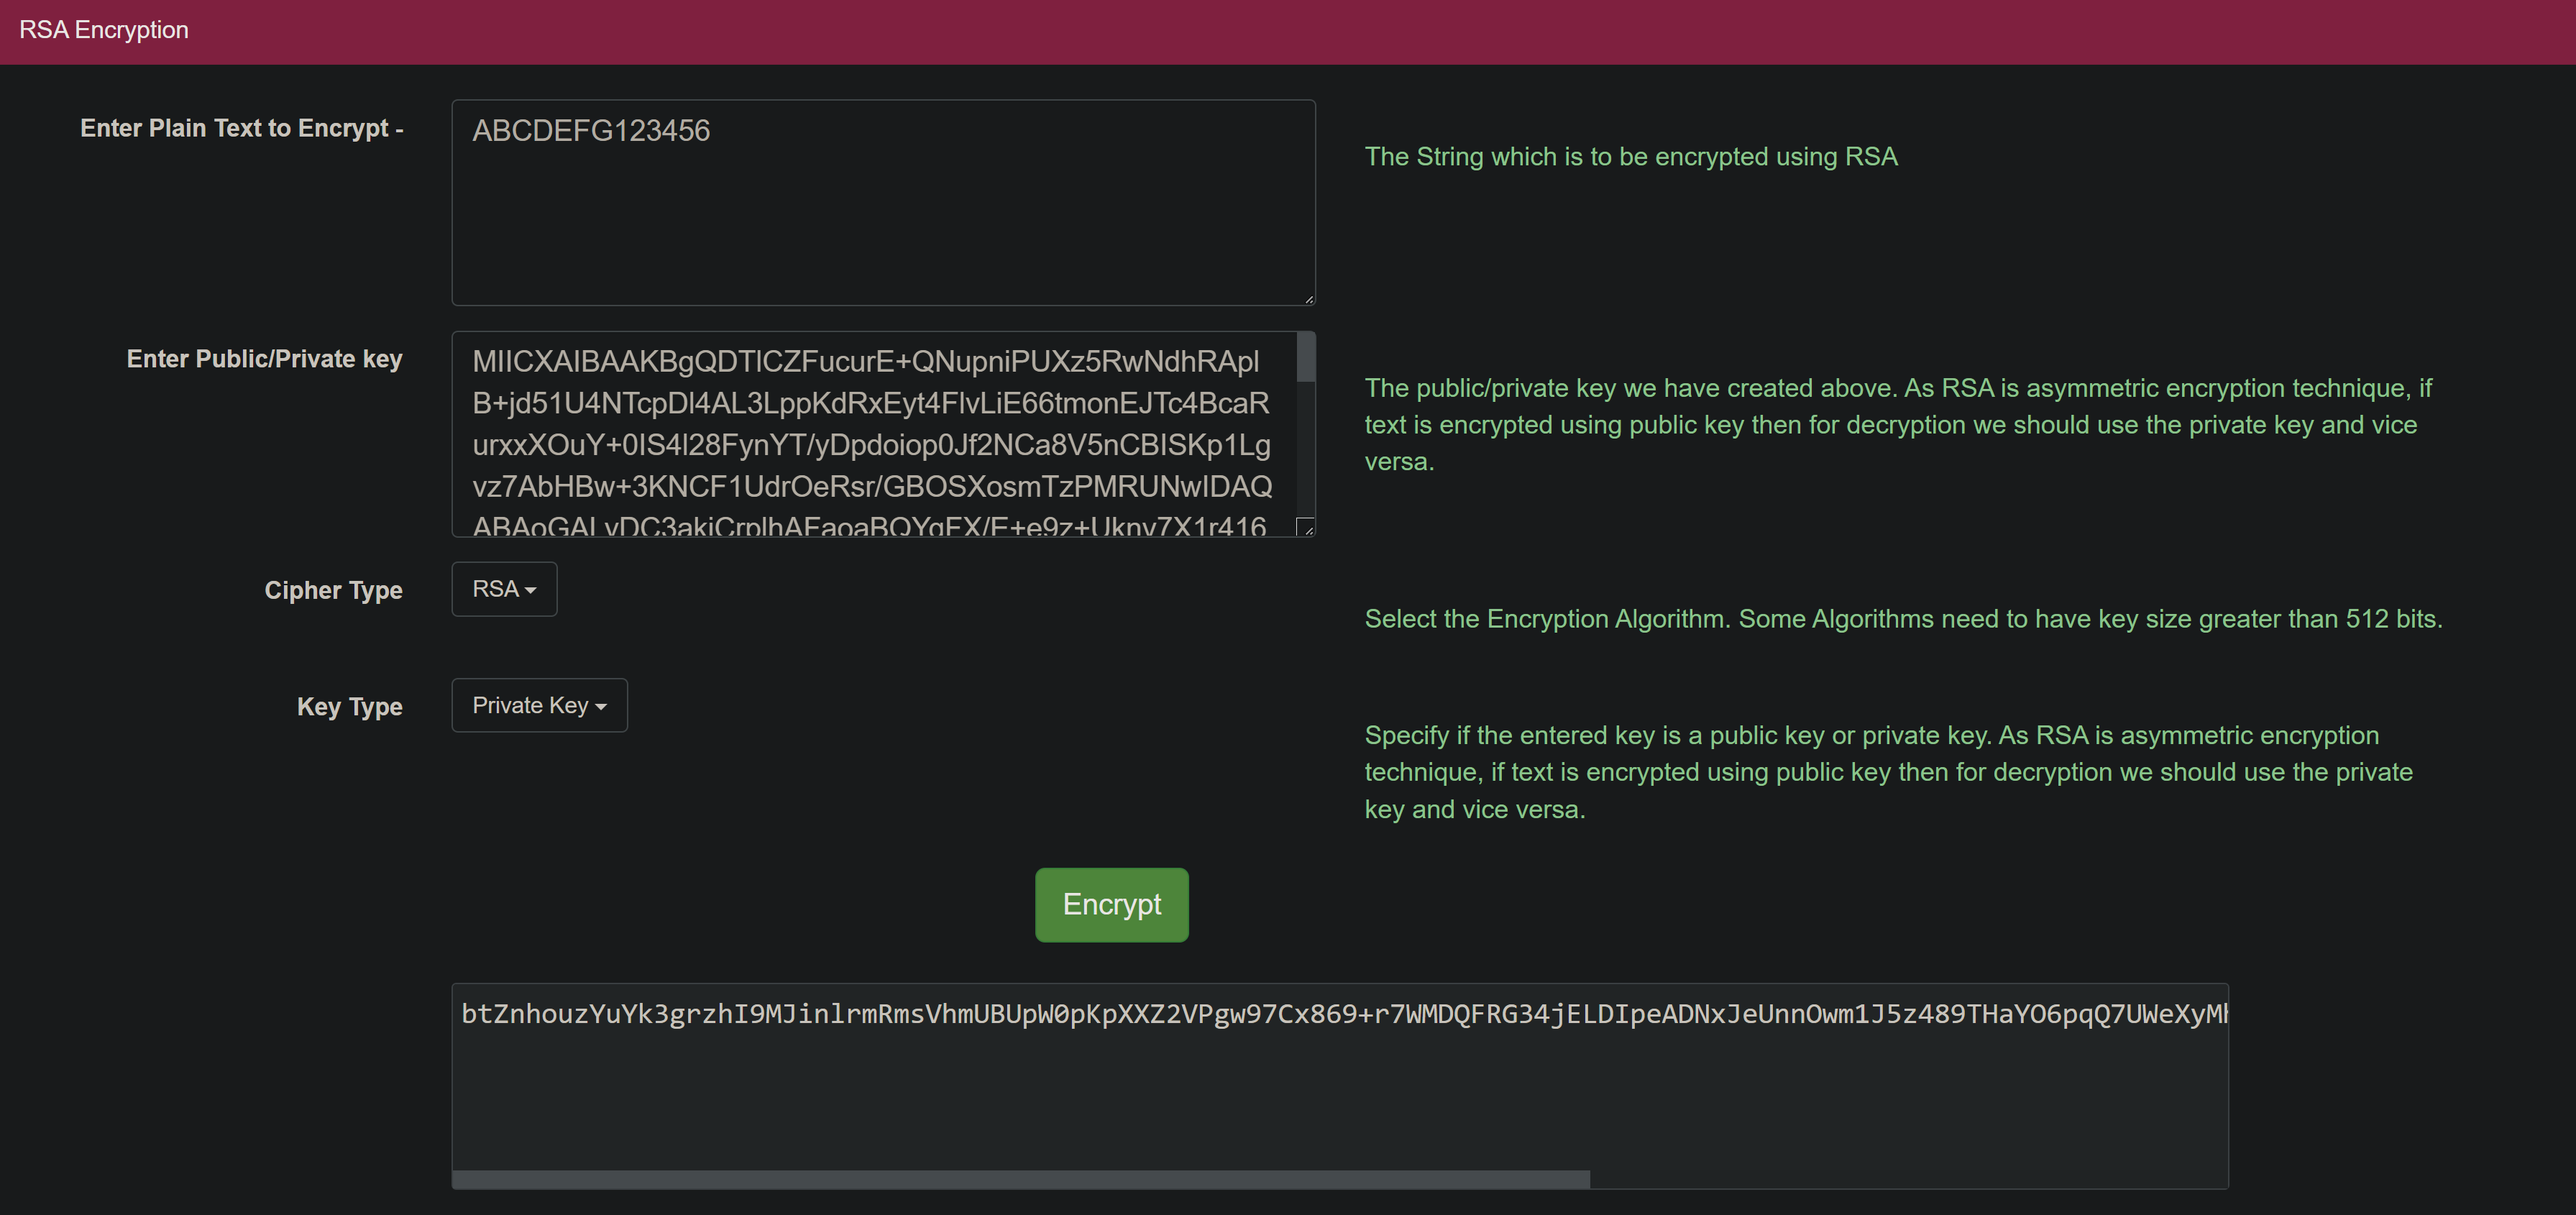Click help text about selecting Encryption Algorithm
Screen dimensions: 2576x1215
point(1902,619)
